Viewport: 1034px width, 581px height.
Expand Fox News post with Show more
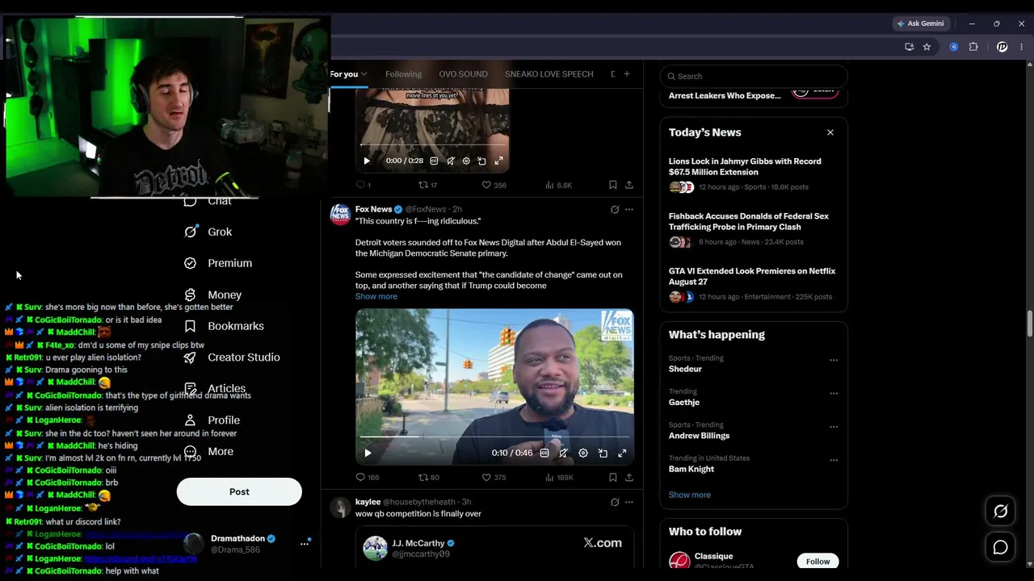click(x=376, y=296)
